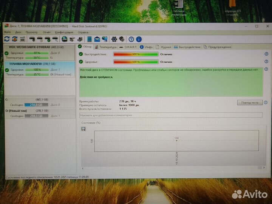Save the status graph with the floppy icon
The image size is (272, 204).
[x=83, y=129]
